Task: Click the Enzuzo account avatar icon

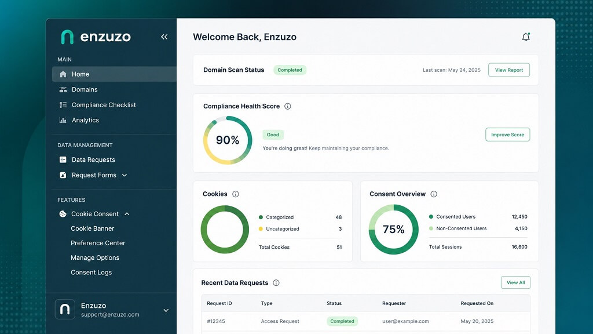Action: pyautogui.click(x=65, y=310)
